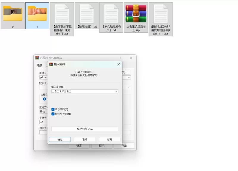Click 帮助 in the 压缩文件名和参数 window
238x171 pixels.
point(124,146)
